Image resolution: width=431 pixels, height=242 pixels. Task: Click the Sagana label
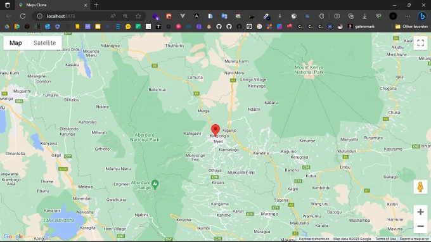click(x=281, y=200)
